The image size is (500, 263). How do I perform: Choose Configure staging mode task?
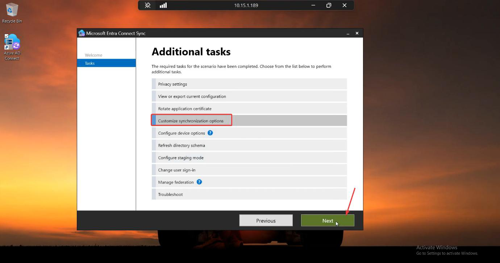249,157
